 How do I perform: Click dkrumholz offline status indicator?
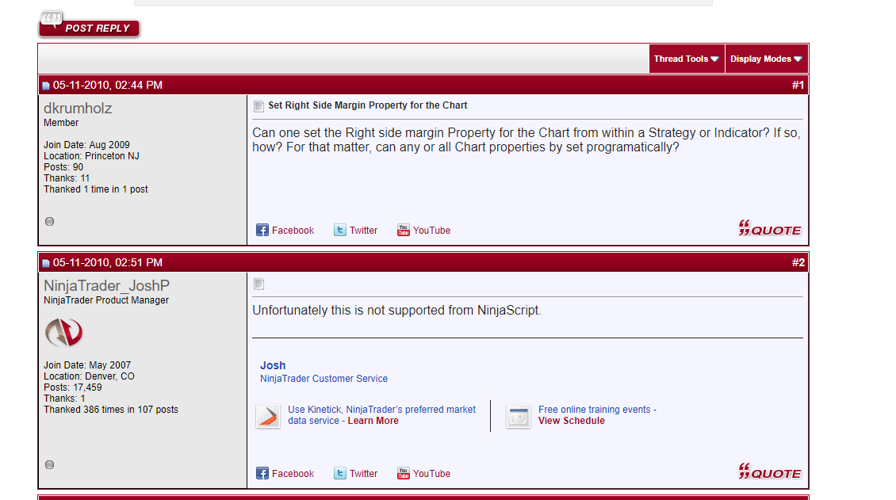(50, 221)
